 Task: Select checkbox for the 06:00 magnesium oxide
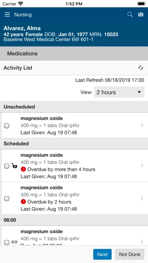pos(6,242)
